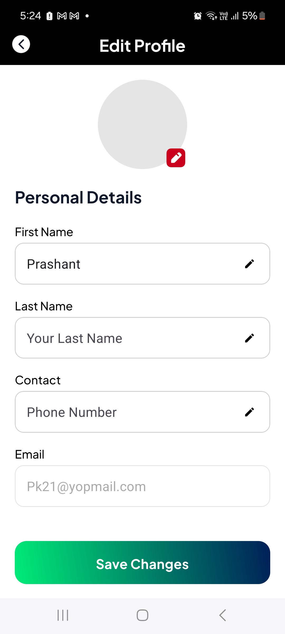Tap the Edit Profile title
This screenshot has height=634, width=285.
[142, 46]
